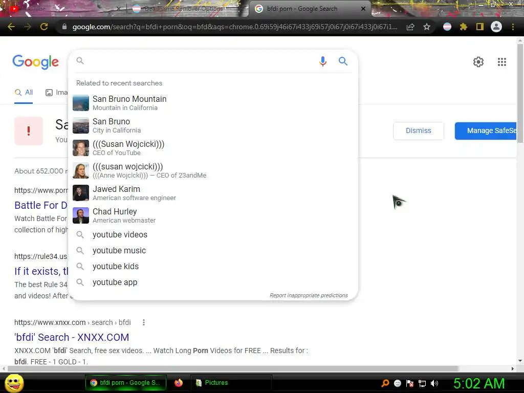
Task: Click San Bruno Mountain thumbnail image
Action: coord(81,103)
